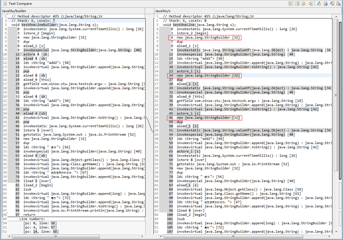Click the right pane's vertical scrollbar thumb

[x=336, y=95]
